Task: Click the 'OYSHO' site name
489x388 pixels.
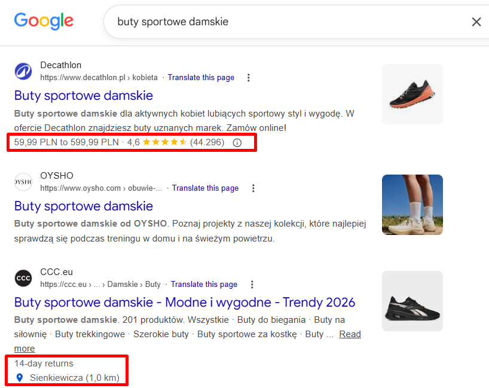Action: point(57,176)
